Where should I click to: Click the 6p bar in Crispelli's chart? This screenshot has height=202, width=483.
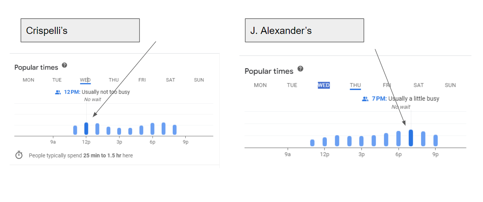click(153, 129)
